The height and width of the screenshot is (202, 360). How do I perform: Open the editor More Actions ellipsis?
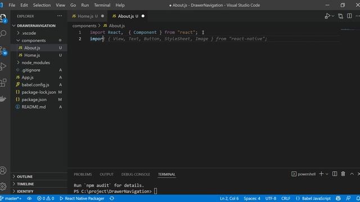point(358,16)
